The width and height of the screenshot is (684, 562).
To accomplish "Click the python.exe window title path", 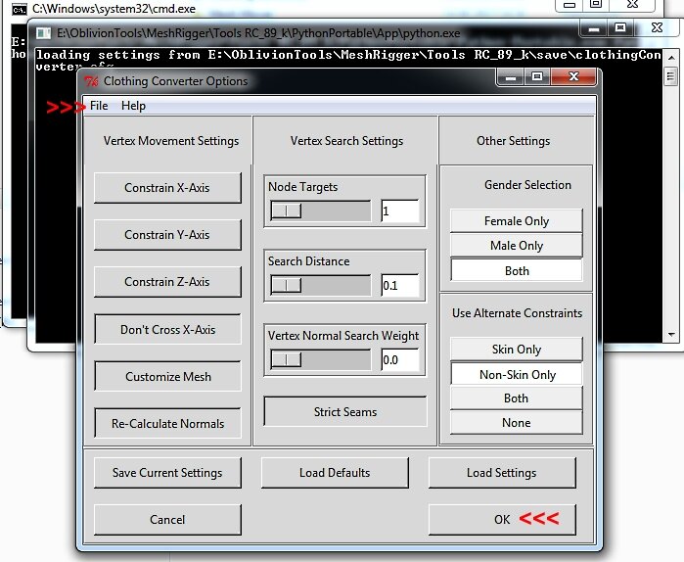I will point(258,33).
